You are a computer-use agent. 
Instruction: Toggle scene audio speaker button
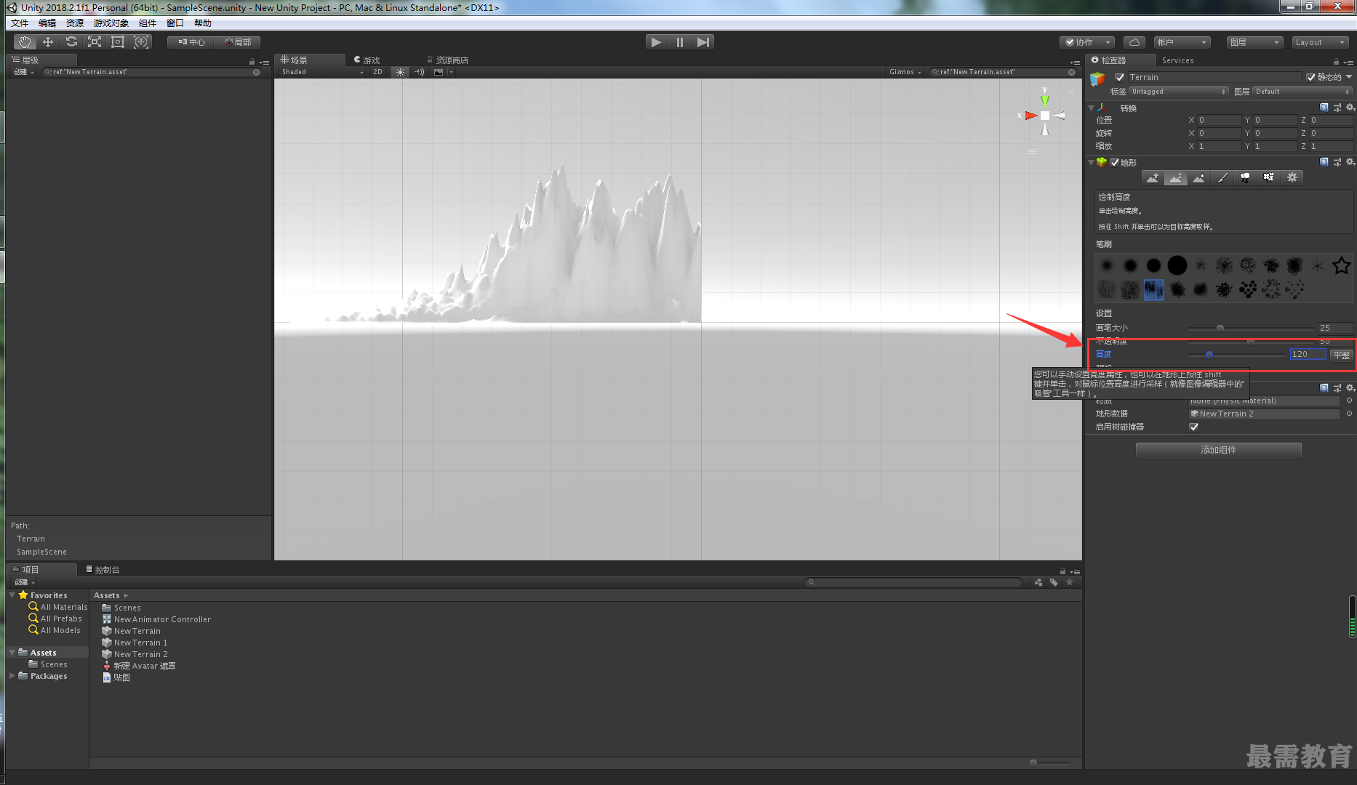pyautogui.click(x=420, y=72)
